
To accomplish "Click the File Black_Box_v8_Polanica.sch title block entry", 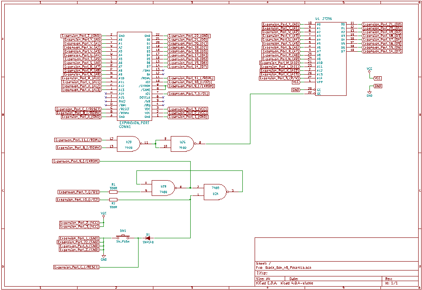I will coord(283,268).
